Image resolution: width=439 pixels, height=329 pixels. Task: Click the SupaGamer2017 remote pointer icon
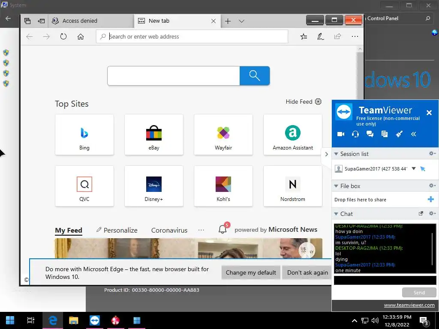[x=423, y=169]
